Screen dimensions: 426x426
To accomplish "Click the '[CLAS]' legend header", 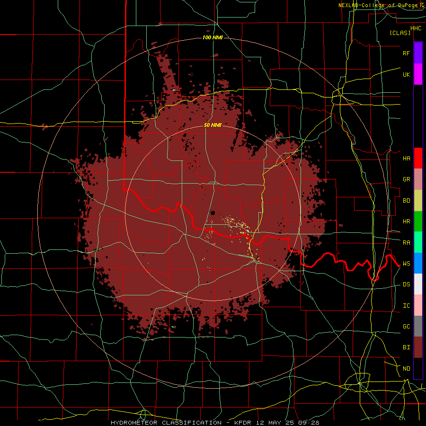I will [400, 33].
